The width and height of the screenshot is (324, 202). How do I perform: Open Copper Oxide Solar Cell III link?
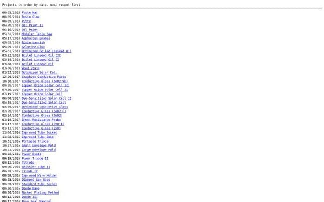(45, 85)
